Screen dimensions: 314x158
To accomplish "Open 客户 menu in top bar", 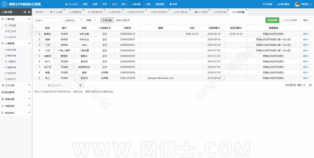I will (124, 4).
